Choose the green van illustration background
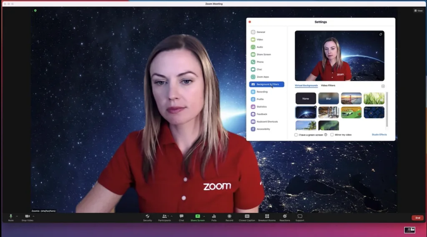Screen dimensions: 427x237 pos(351,113)
